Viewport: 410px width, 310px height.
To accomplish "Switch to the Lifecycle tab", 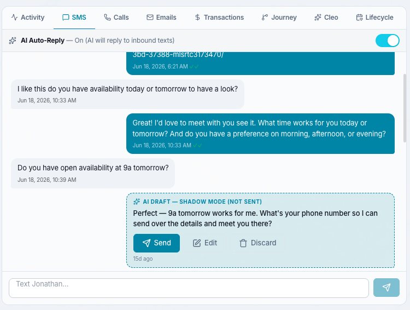I will (374, 18).
